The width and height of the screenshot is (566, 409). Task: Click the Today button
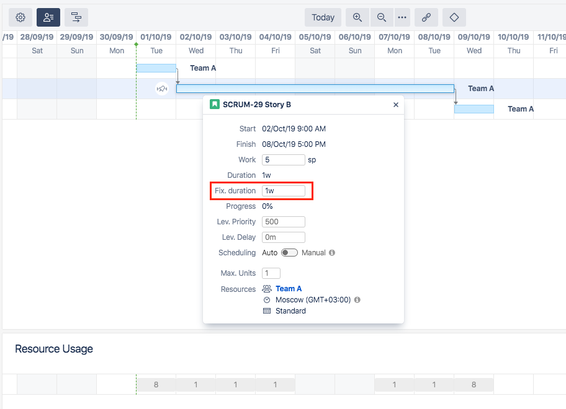coord(323,17)
